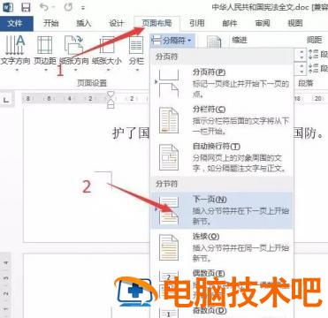Click the Word application icon in title bar
The height and width of the screenshot is (318, 328).
click(8, 7)
